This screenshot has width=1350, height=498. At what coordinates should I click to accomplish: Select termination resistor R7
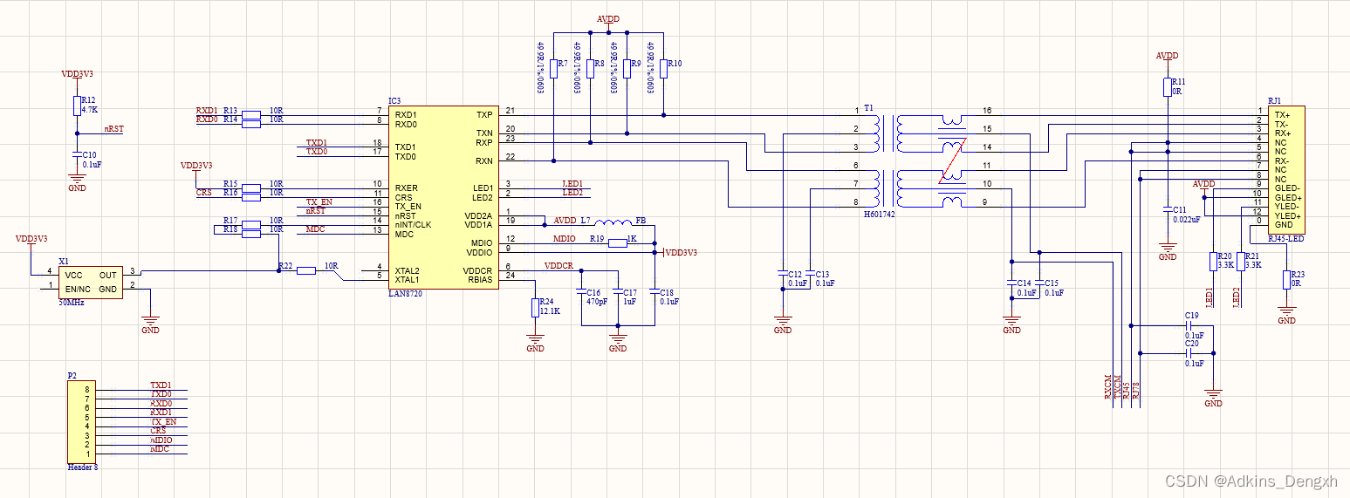pyautogui.click(x=553, y=69)
